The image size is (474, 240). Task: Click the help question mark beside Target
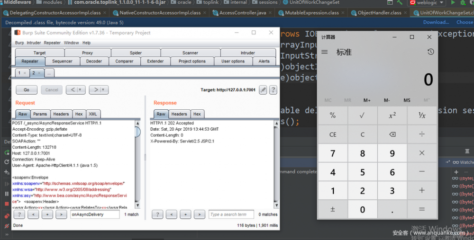[x=273, y=89]
